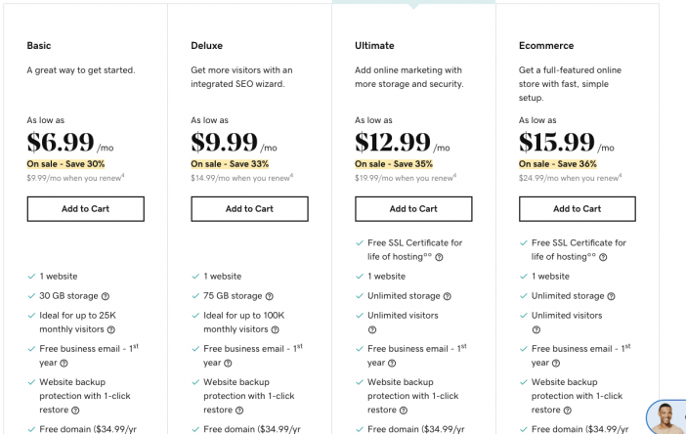The height and width of the screenshot is (434, 686).
Task: Click Ecommerce plan backup restore help icon
Action: click(568, 411)
